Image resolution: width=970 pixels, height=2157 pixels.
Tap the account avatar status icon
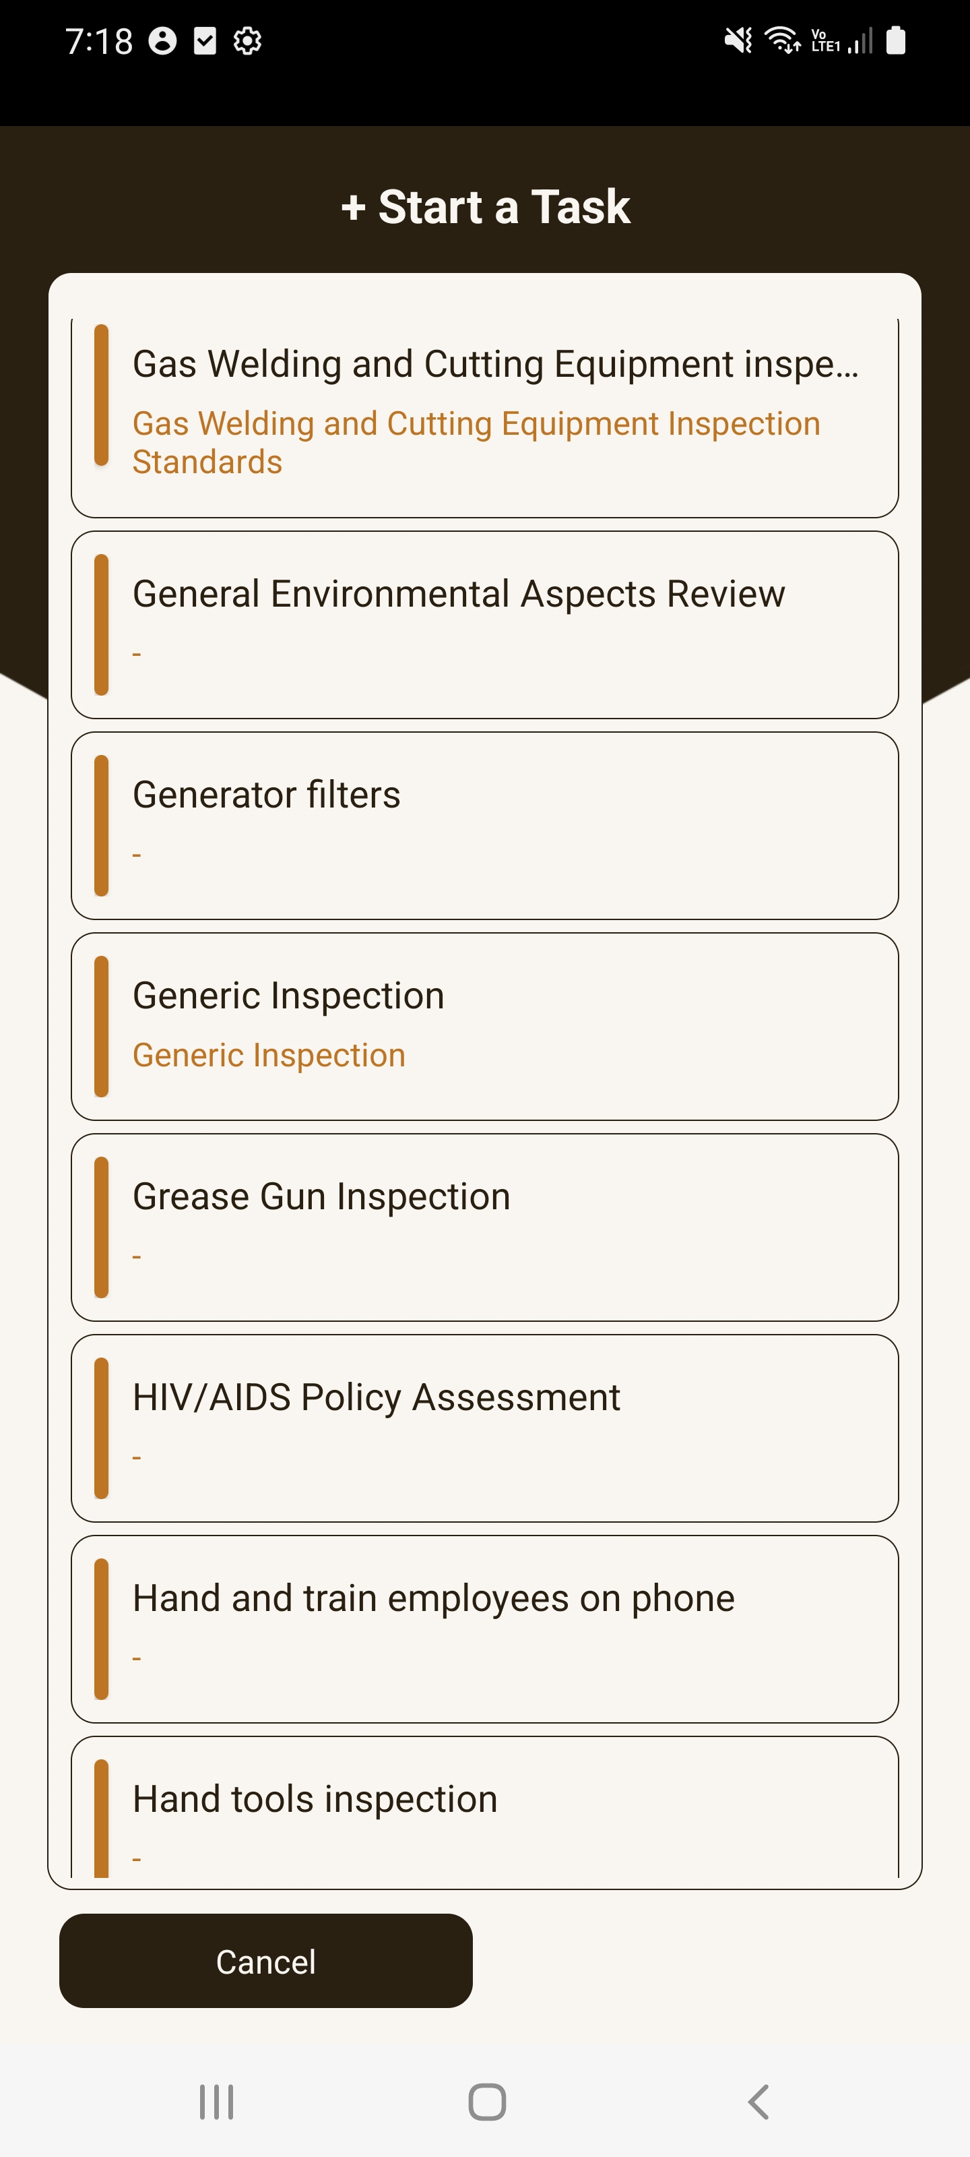pyautogui.click(x=162, y=41)
